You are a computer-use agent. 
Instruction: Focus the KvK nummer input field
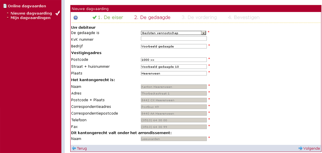pos(174,39)
